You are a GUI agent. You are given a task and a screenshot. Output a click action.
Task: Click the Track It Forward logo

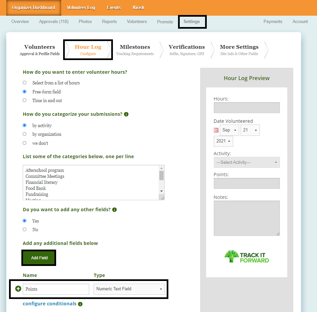[x=247, y=257]
